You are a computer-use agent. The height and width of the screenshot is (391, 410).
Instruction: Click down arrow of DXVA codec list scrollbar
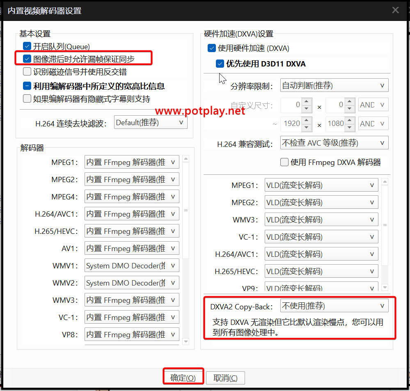385,287
